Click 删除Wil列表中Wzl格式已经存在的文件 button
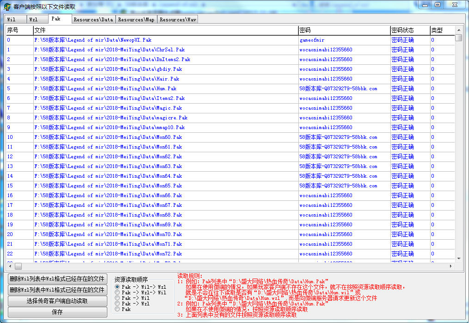This screenshot has width=469, height=323. [57, 279]
